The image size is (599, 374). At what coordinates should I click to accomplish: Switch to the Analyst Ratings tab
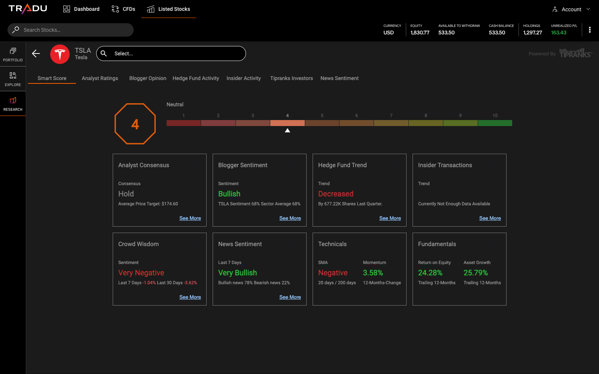(x=100, y=78)
